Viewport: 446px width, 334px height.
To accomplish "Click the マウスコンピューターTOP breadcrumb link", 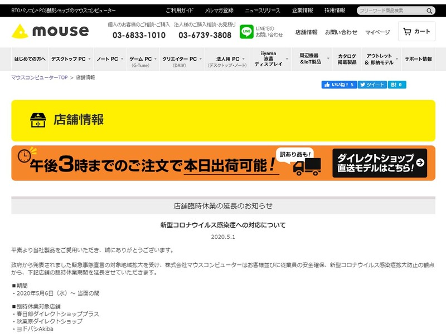I will (x=39, y=77).
